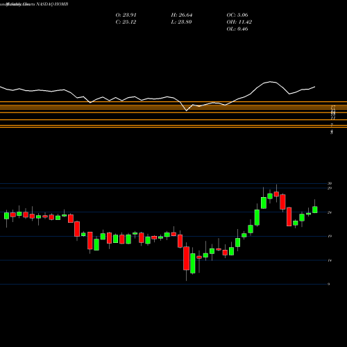The width and height of the screenshot is (347, 347).
Task: Click the 14 price axis label
Action: (x=330, y=260)
